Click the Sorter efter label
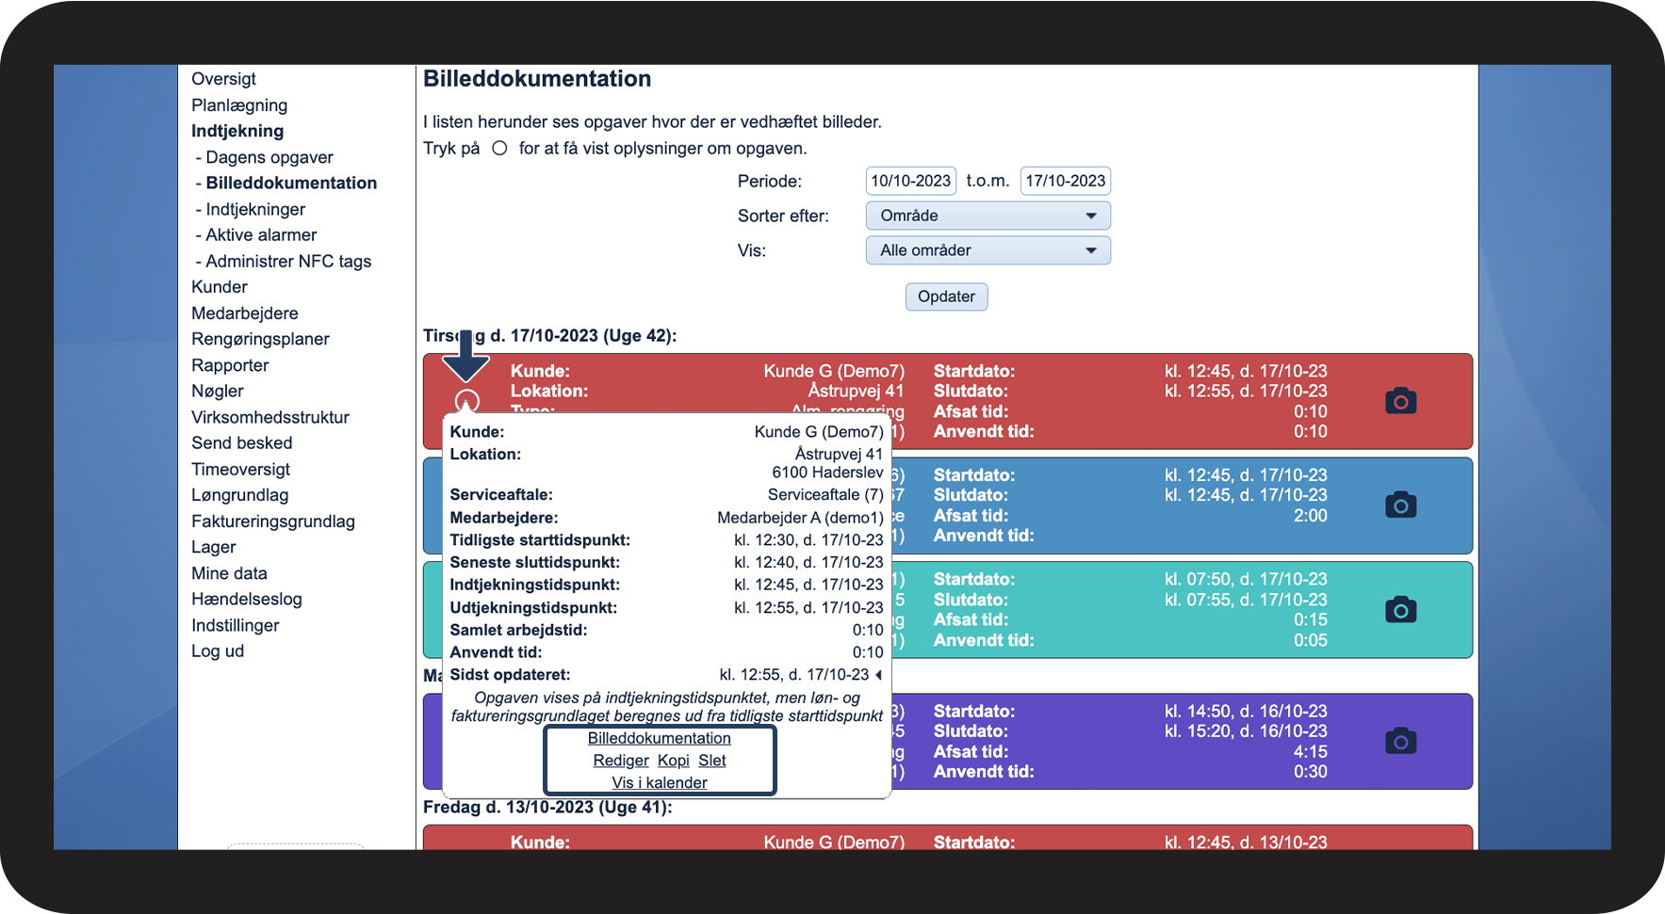 point(783,216)
